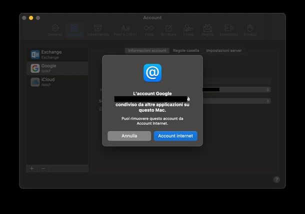Open the Privacy preferences pane
The height and width of the screenshot is (214, 305).
click(x=250, y=30)
